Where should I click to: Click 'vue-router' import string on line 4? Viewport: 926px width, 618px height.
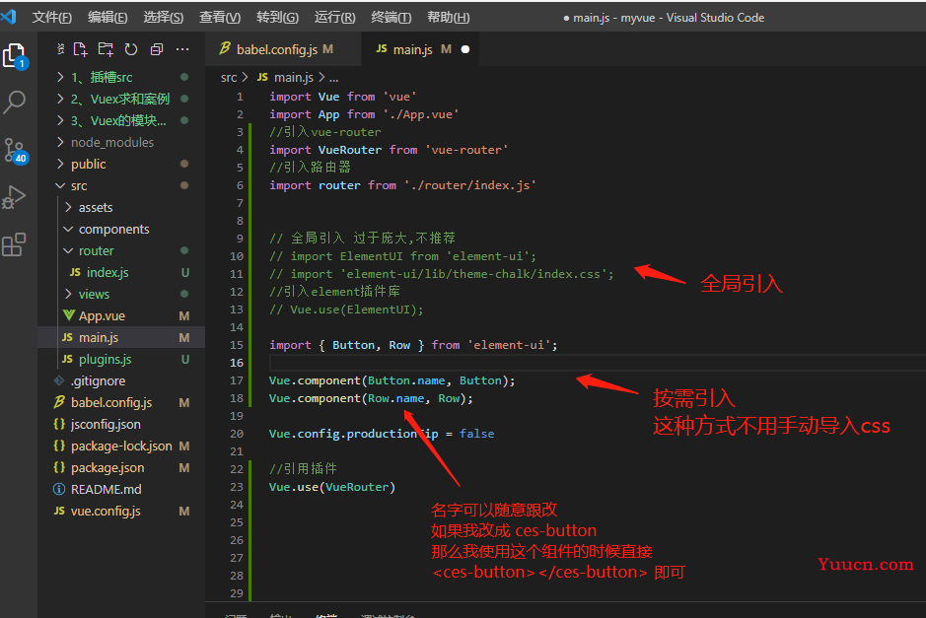pyautogui.click(x=466, y=150)
